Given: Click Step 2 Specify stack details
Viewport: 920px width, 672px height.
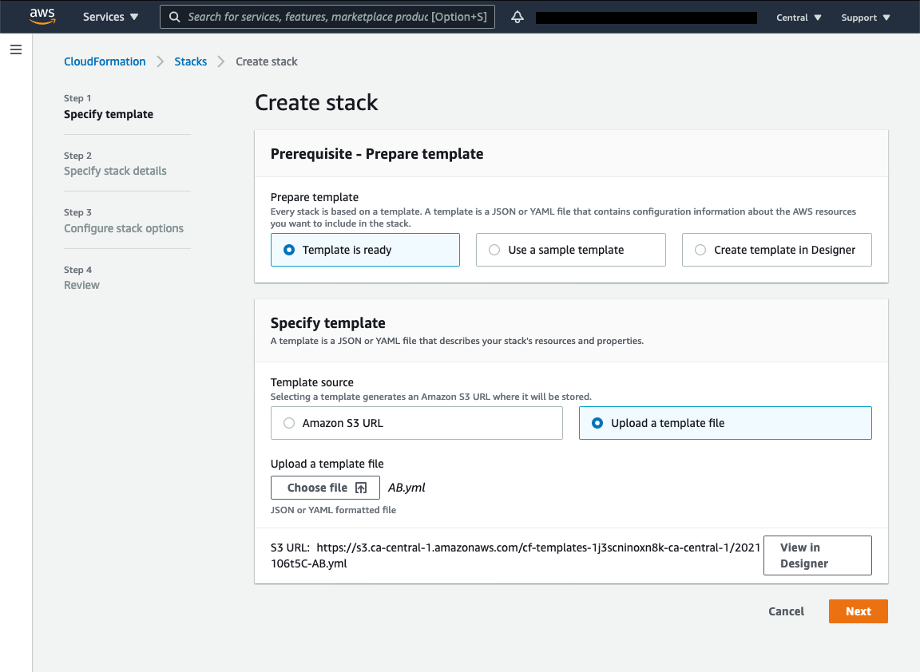Looking at the screenshot, I should pyautogui.click(x=115, y=164).
